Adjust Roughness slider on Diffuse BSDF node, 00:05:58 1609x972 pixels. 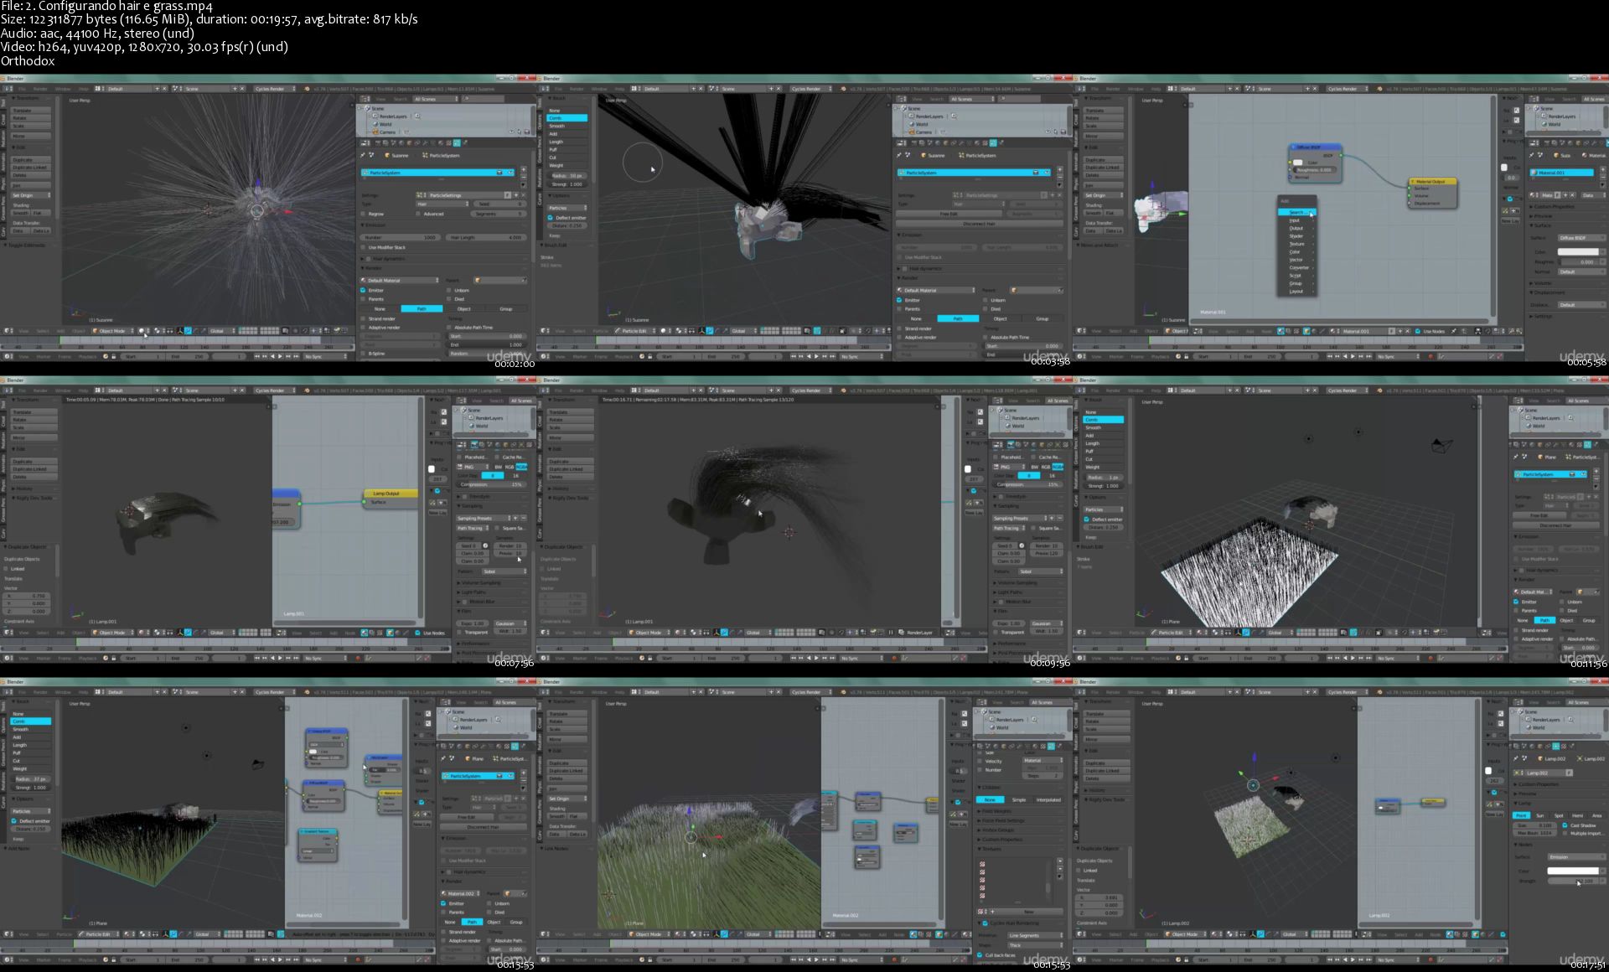pyautogui.click(x=1316, y=169)
